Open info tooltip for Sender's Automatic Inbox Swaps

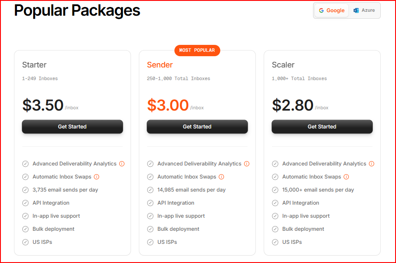click(x=221, y=177)
